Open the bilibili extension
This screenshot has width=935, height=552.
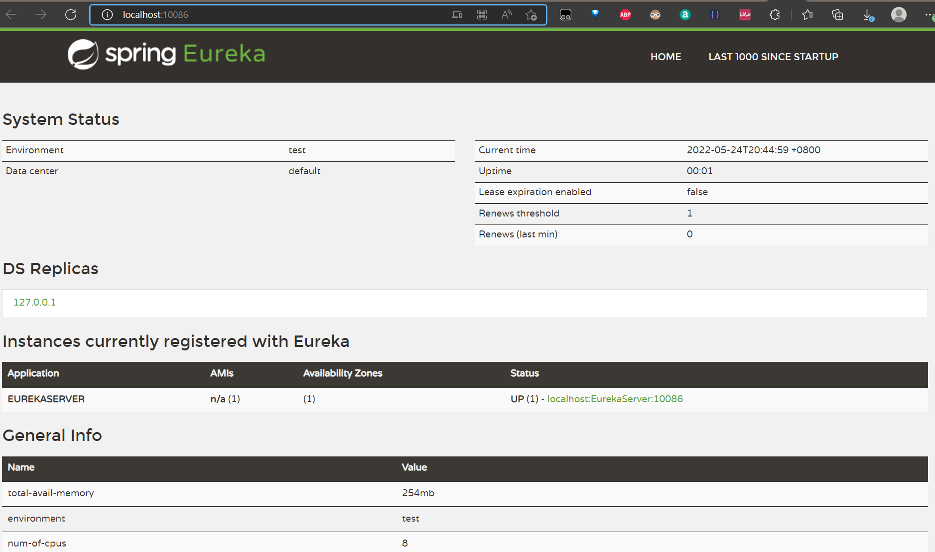coord(745,15)
